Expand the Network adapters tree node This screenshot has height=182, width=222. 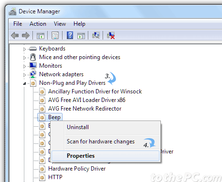click(x=24, y=75)
